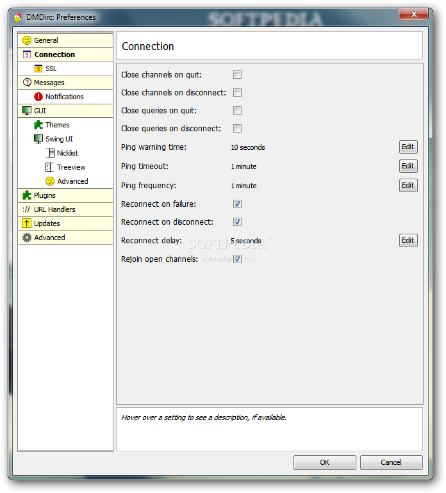Screen dimensions: 446x493
Task: Click the hover description help text
Action: [204, 417]
